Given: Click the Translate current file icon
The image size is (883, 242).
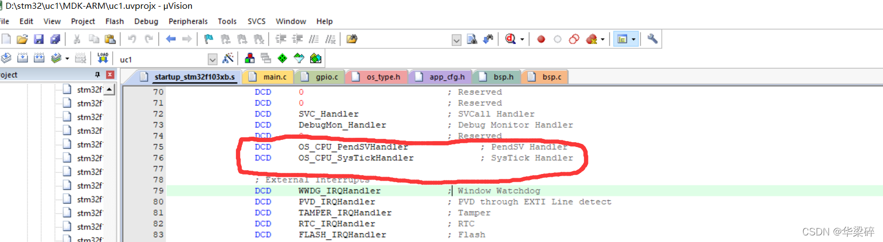Looking at the screenshot, I should coord(6,58).
